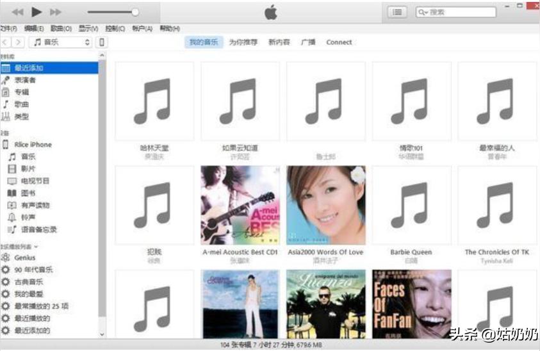Switch to the 为你推荐 tab
The height and width of the screenshot is (351, 540).
[x=243, y=42]
